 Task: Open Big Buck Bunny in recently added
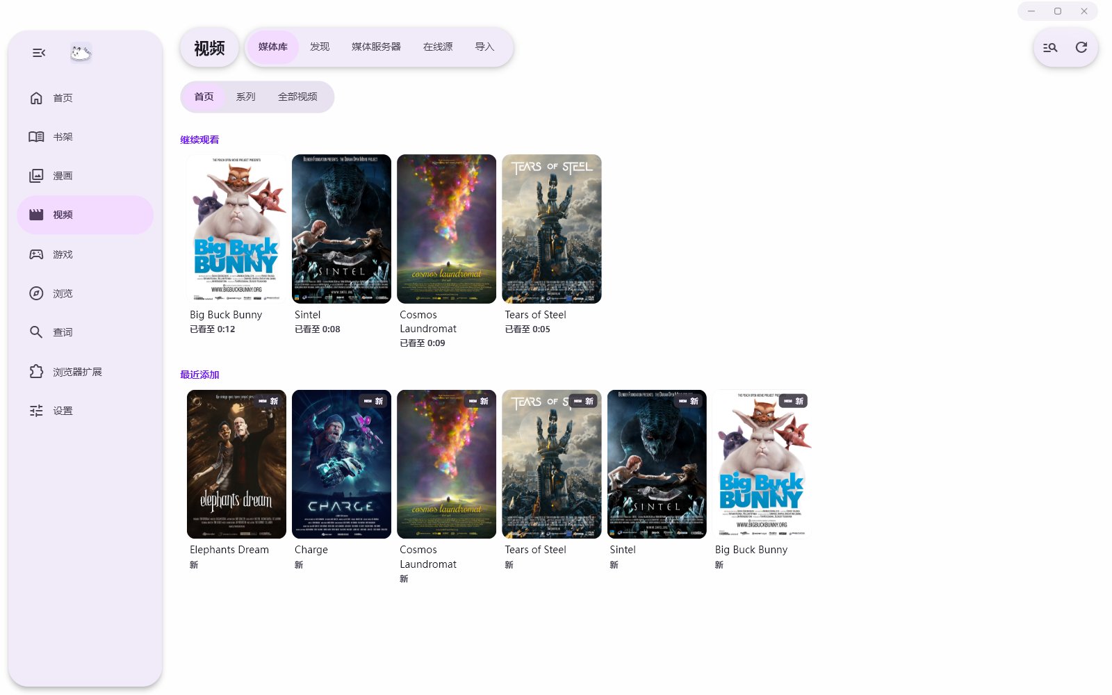[762, 464]
